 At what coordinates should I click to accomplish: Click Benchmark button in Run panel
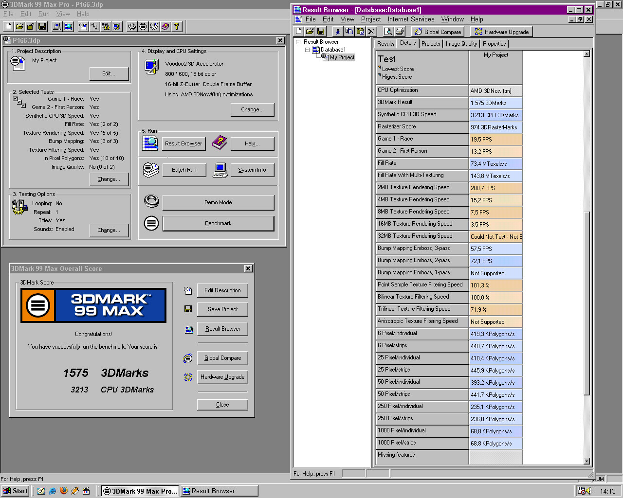[x=218, y=224]
